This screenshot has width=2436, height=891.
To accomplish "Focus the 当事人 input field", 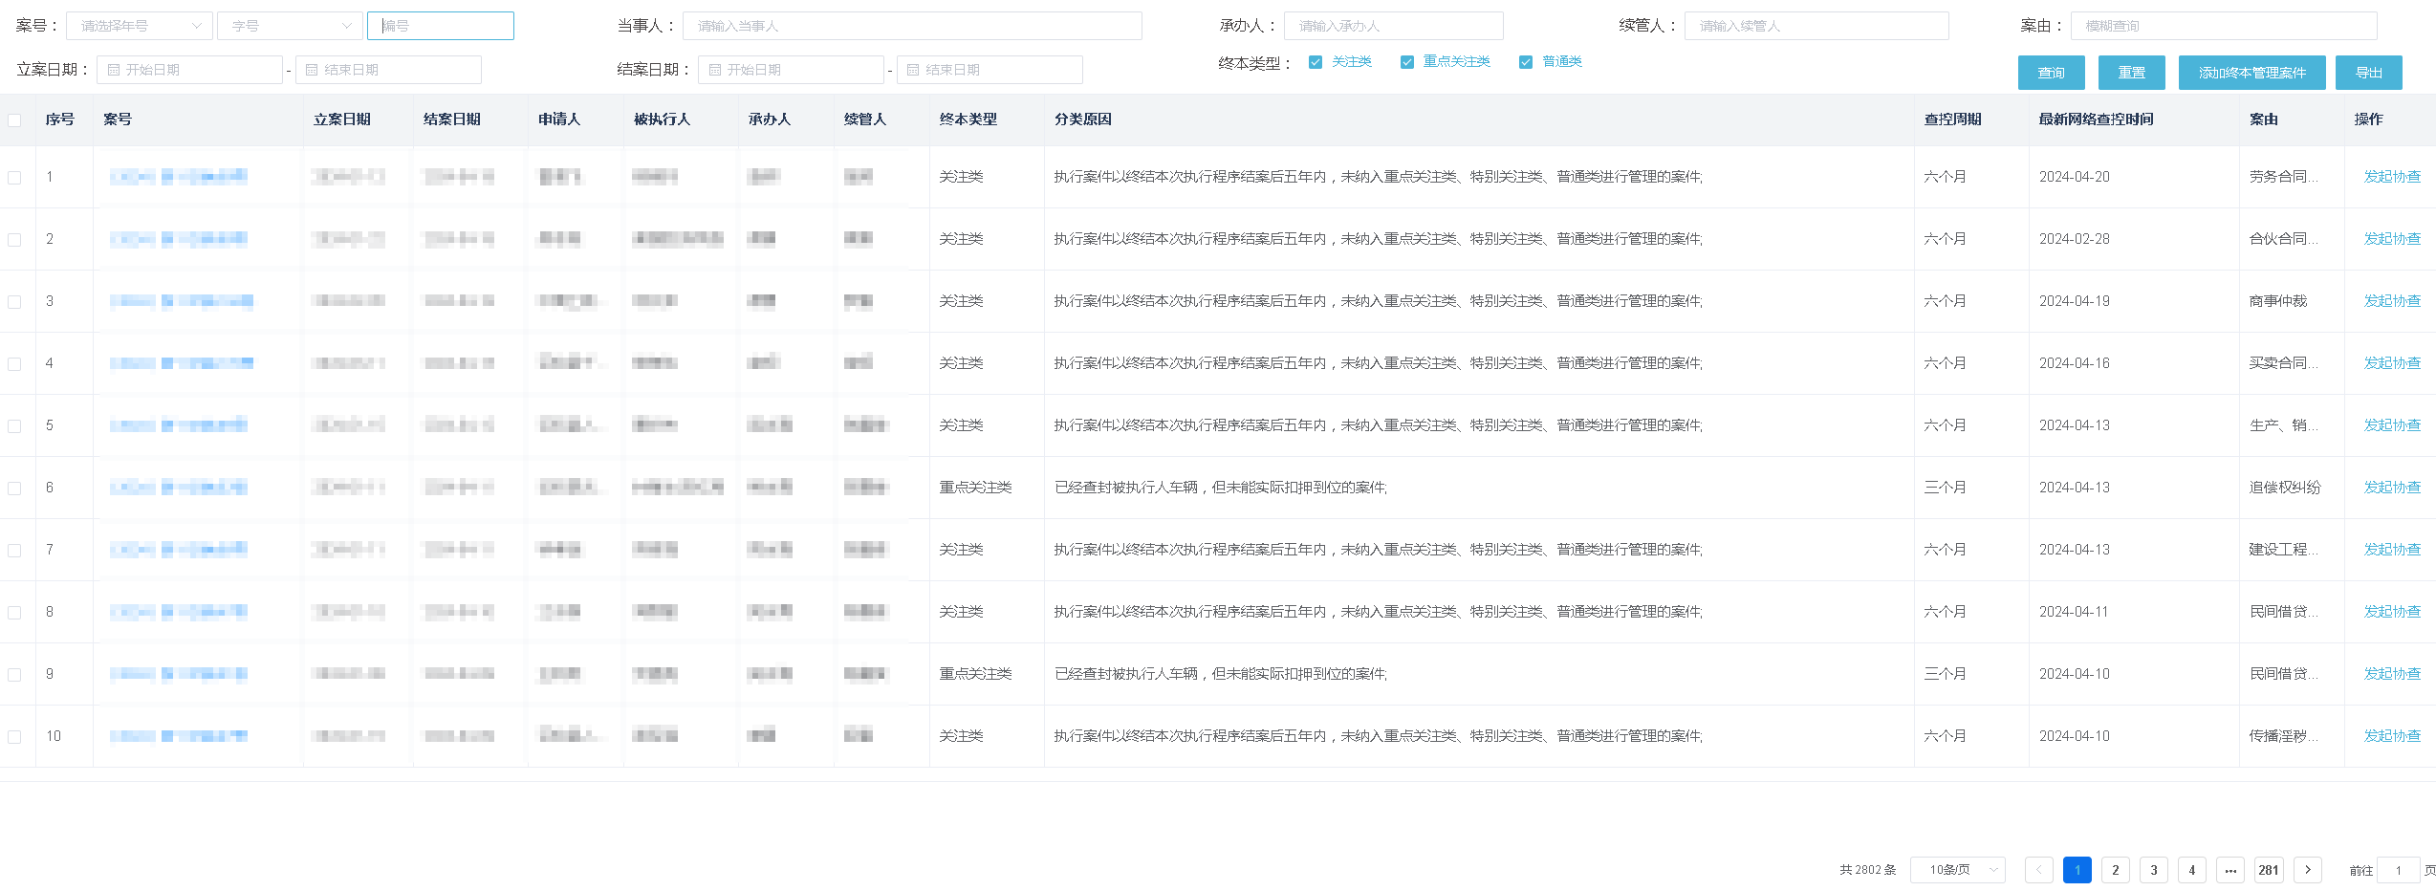I will [x=912, y=26].
